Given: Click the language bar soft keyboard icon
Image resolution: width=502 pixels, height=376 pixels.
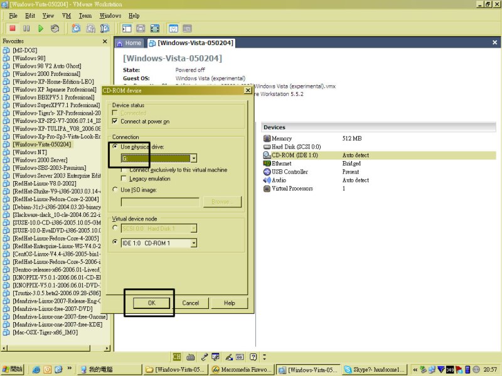Looking at the screenshot, I should tap(191, 357).
